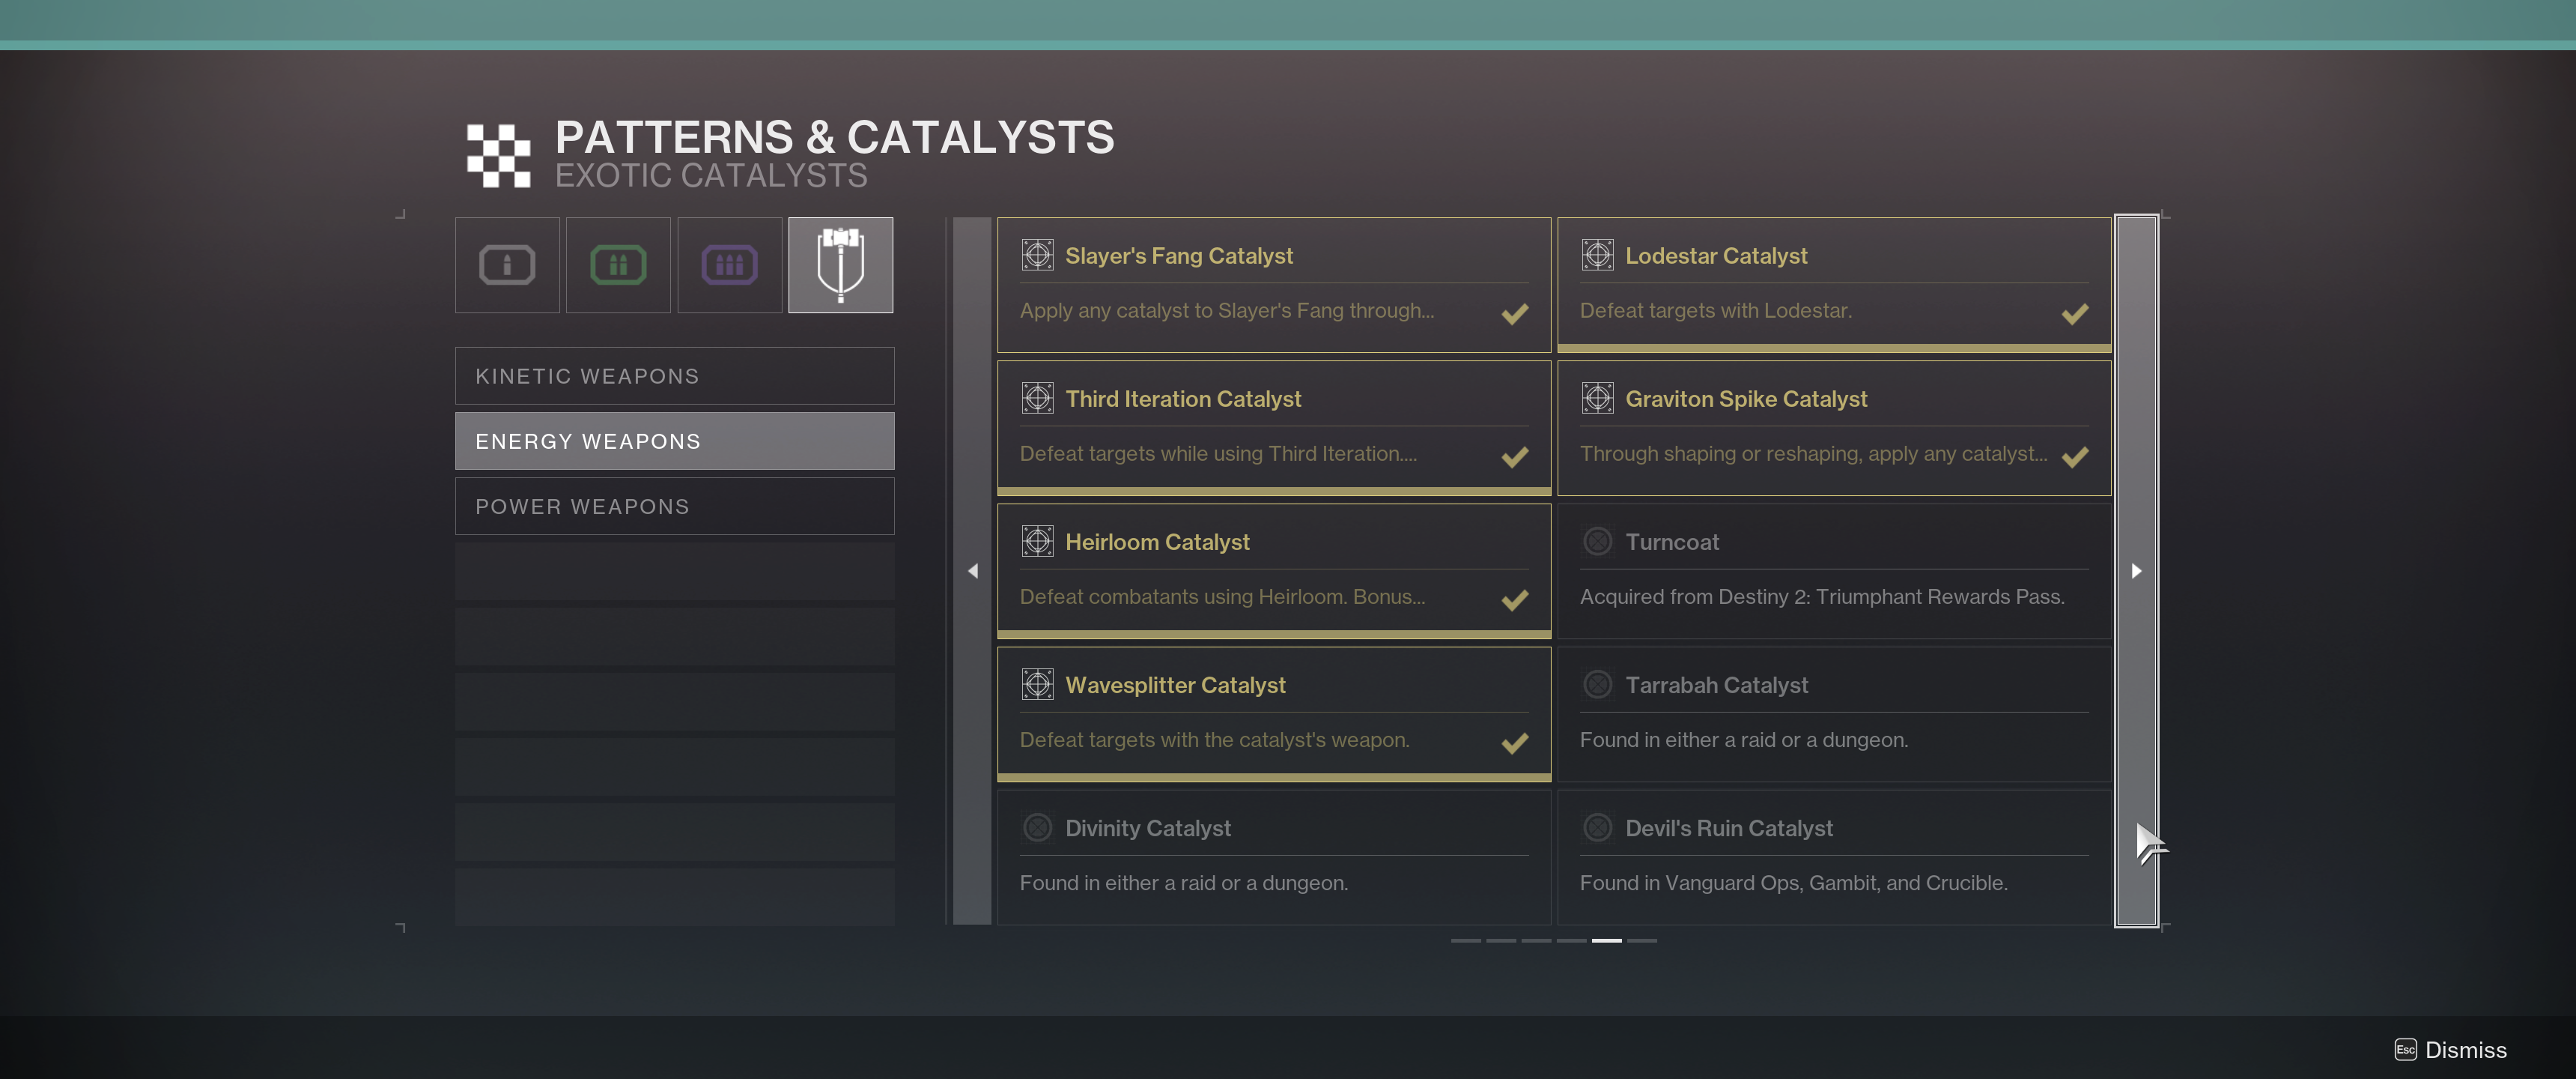Jump to the highlighted fifth page indicator
Screen dimensions: 2576x1079
[1606, 941]
